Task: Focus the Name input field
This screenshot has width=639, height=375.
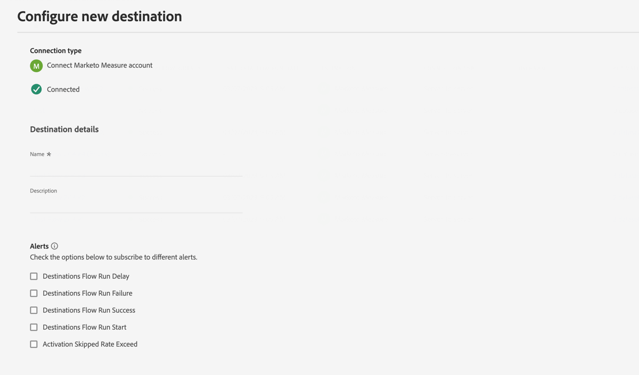Action: point(136,169)
